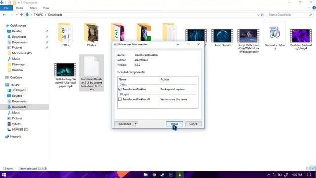Uncheck the TranslucentTaskbar skin checkbox
The image size is (316, 178).
point(120,89)
